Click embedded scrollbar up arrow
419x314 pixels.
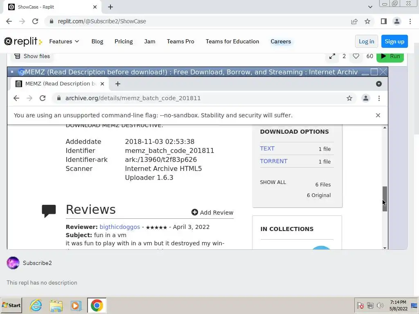pyautogui.click(x=385, y=128)
